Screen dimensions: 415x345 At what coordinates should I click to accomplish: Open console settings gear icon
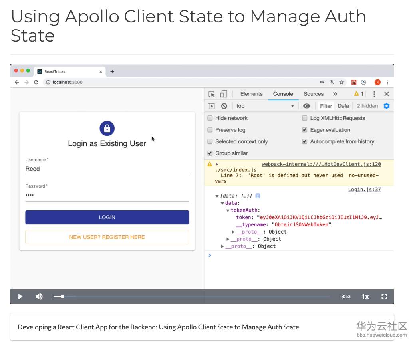click(386, 106)
